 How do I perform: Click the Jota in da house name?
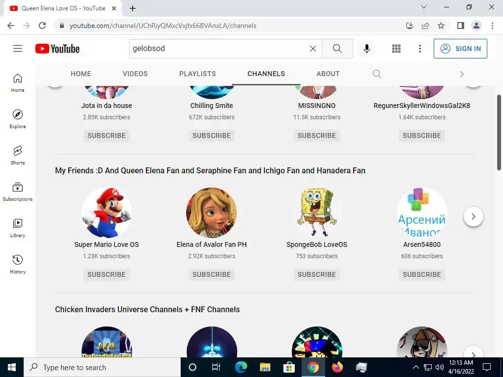[x=107, y=106]
